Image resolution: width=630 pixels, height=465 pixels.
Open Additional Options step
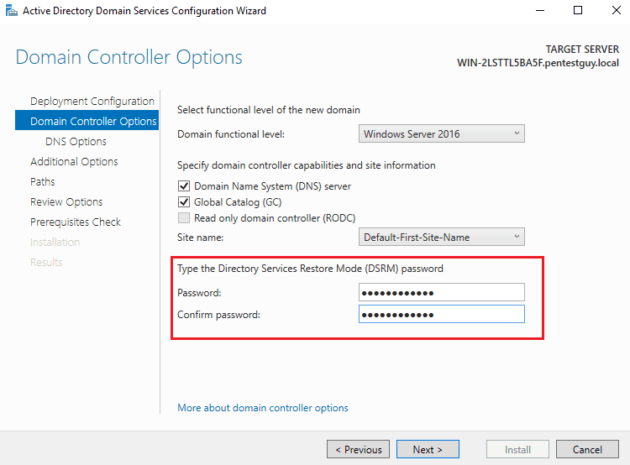coord(74,161)
